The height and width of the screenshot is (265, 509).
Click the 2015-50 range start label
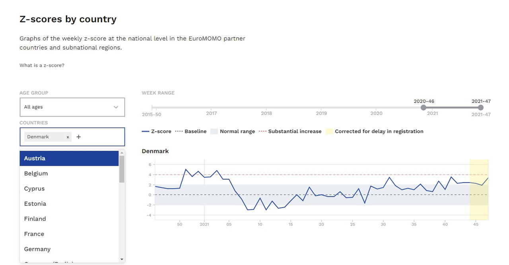click(x=152, y=114)
